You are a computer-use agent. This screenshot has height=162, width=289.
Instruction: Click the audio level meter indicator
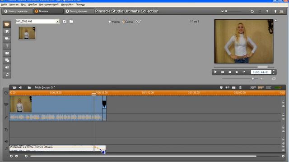(x=278, y=88)
